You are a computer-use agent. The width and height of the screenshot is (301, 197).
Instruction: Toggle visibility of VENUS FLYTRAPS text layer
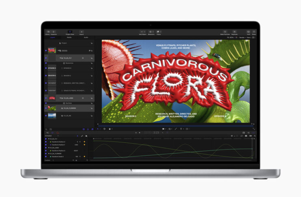[46, 90]
